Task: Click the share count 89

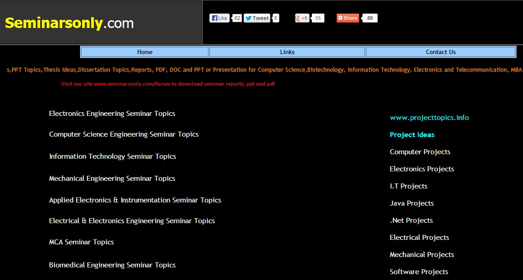Action: 370,18
